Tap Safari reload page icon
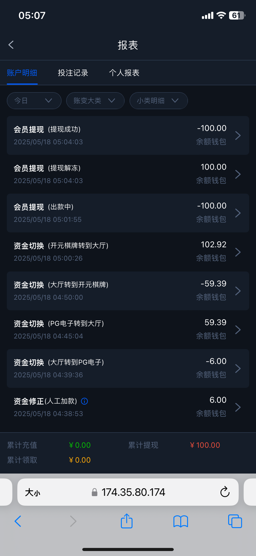The height and width of the screenshot is (556, 256). coord(225,492)
